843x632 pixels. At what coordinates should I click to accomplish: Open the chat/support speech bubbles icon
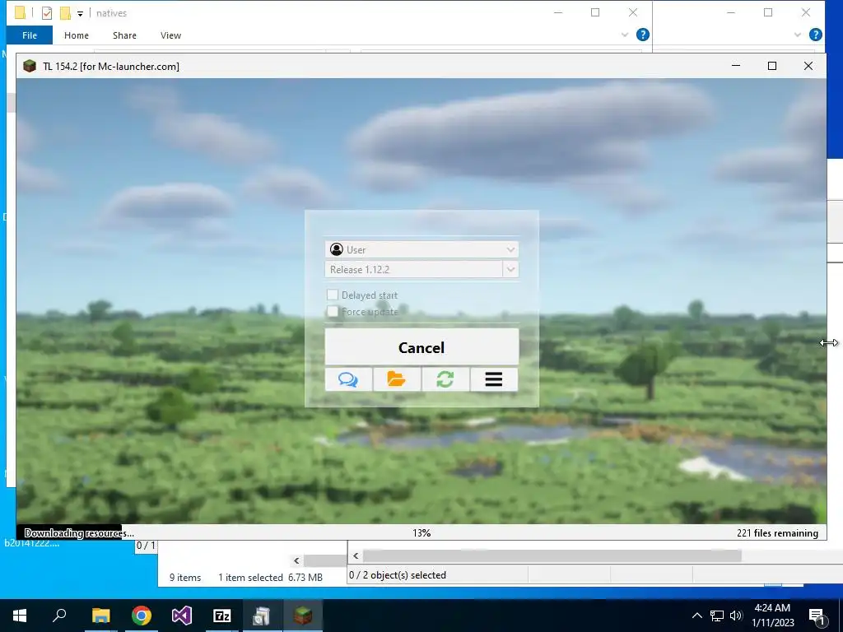point(348,379)
